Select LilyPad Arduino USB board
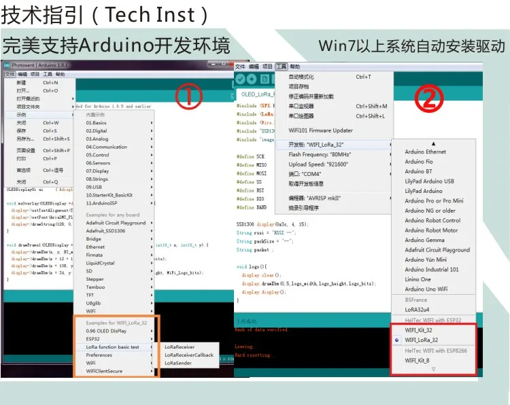The width and height of the screenshot is (510, 405). coord(429,181)
